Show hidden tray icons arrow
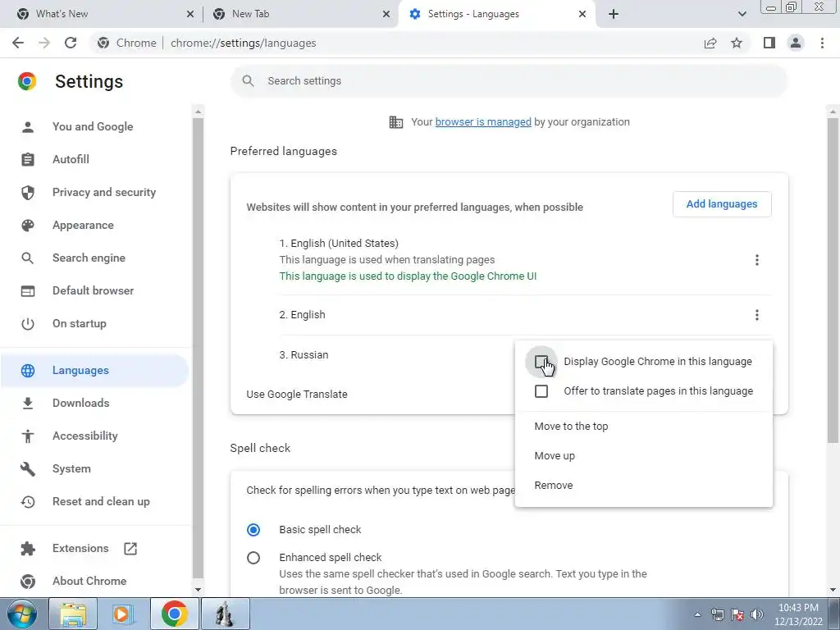This screenshot has width=840, height=630. 697,614
